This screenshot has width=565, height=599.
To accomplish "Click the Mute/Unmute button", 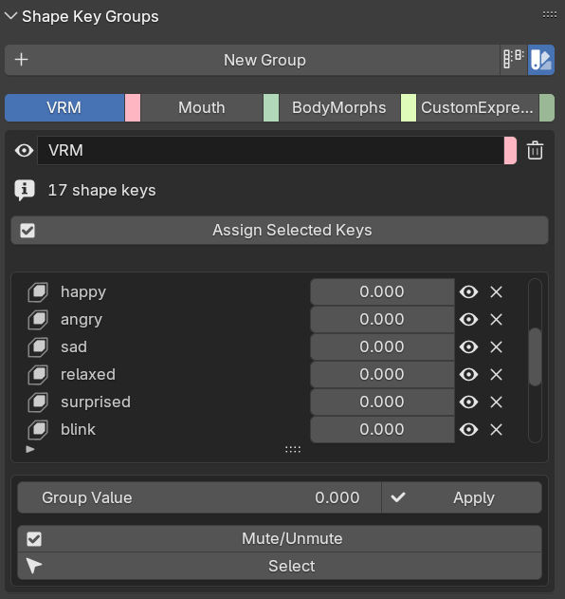I will pos(280,538).
